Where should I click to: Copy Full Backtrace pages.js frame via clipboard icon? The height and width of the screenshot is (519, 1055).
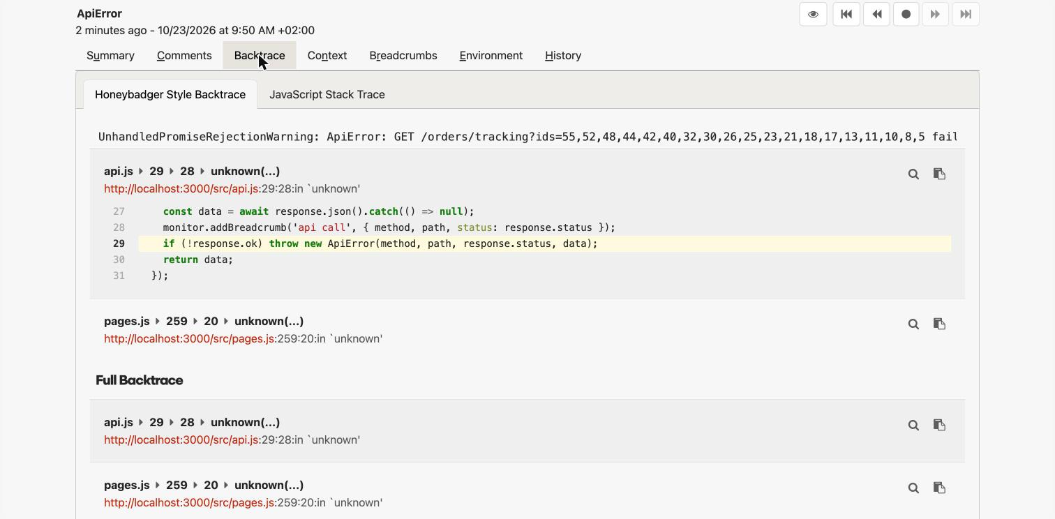939,488
